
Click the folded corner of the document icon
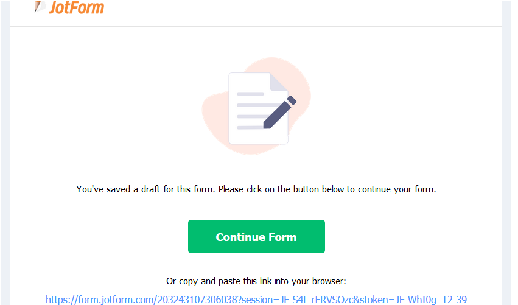(x=278, y=82)
